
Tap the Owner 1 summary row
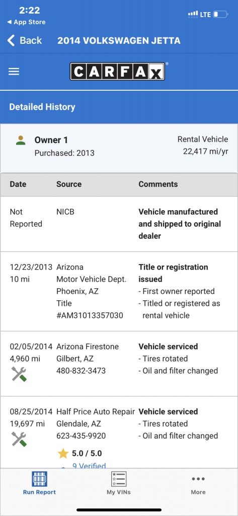coord(119,148)
